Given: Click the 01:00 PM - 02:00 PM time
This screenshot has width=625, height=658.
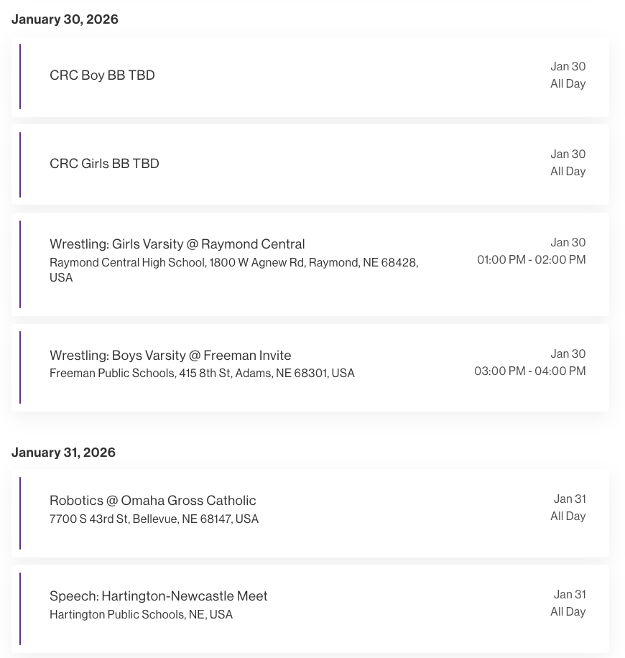Looking at the screenshot, I should [x=531, y=260].
